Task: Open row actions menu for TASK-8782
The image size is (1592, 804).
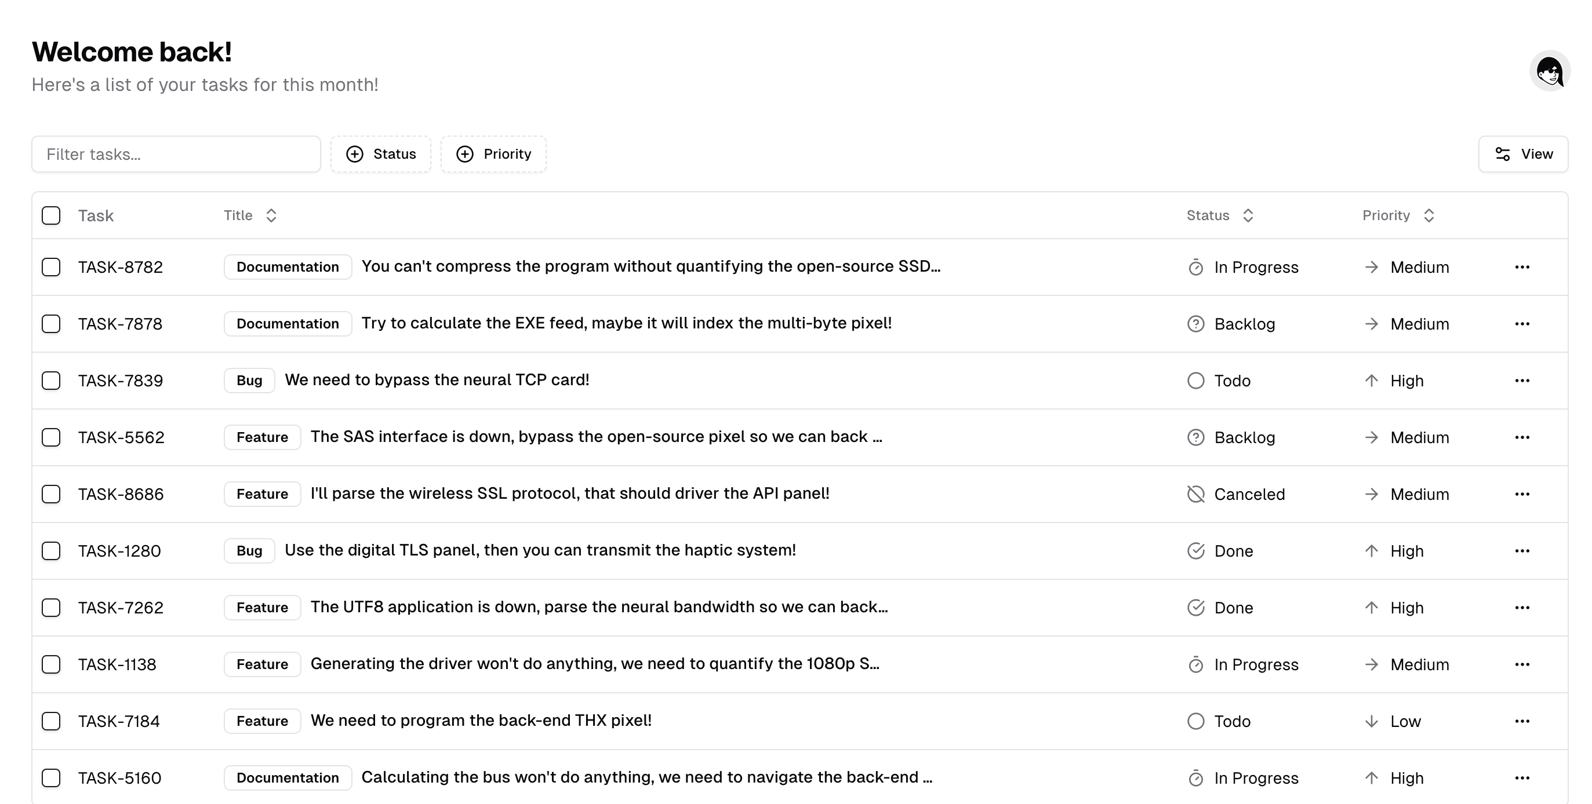Action: tap(1521, 267)
